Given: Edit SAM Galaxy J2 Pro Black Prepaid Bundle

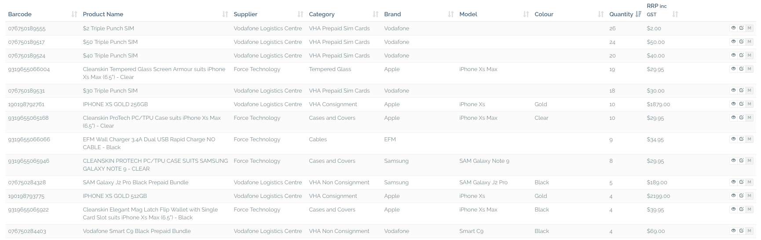Looking at the screenshot, I should point(741,182).
